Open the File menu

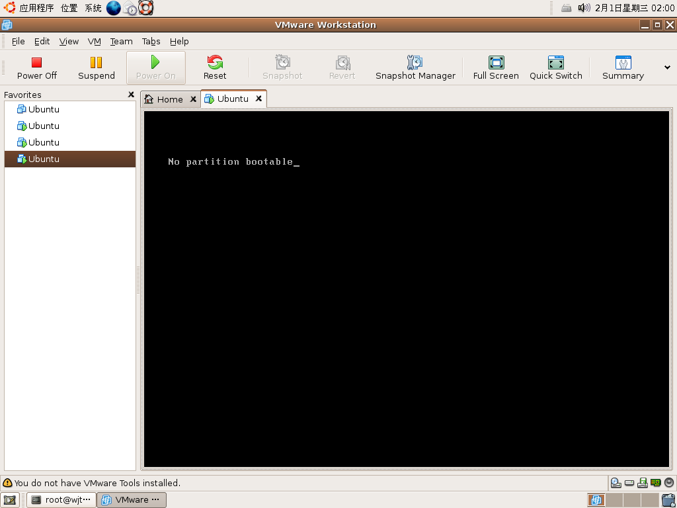click(18, 42)
